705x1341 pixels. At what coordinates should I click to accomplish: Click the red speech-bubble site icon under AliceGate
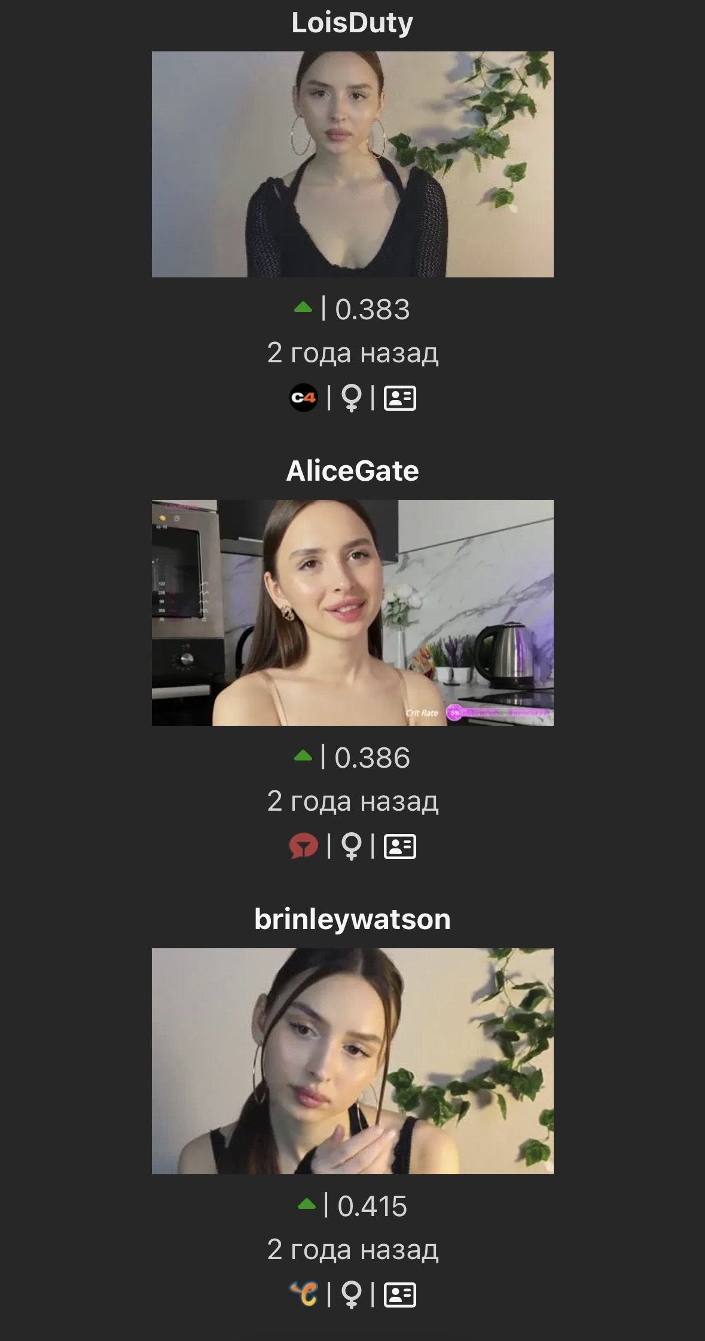(x=304, y=846)
